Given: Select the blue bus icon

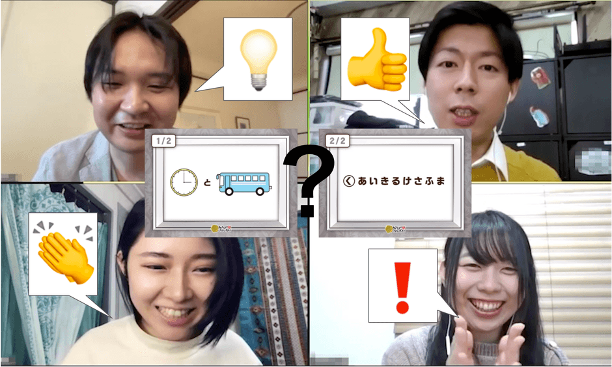Looking at the screenshot, I should click(x=243, y=183).
